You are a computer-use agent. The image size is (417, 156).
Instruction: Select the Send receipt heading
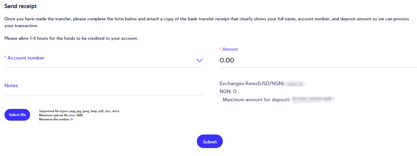coord(21,6)
